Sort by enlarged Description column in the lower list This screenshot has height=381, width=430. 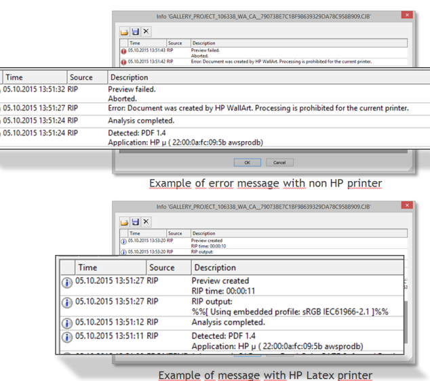click(214, 268)
